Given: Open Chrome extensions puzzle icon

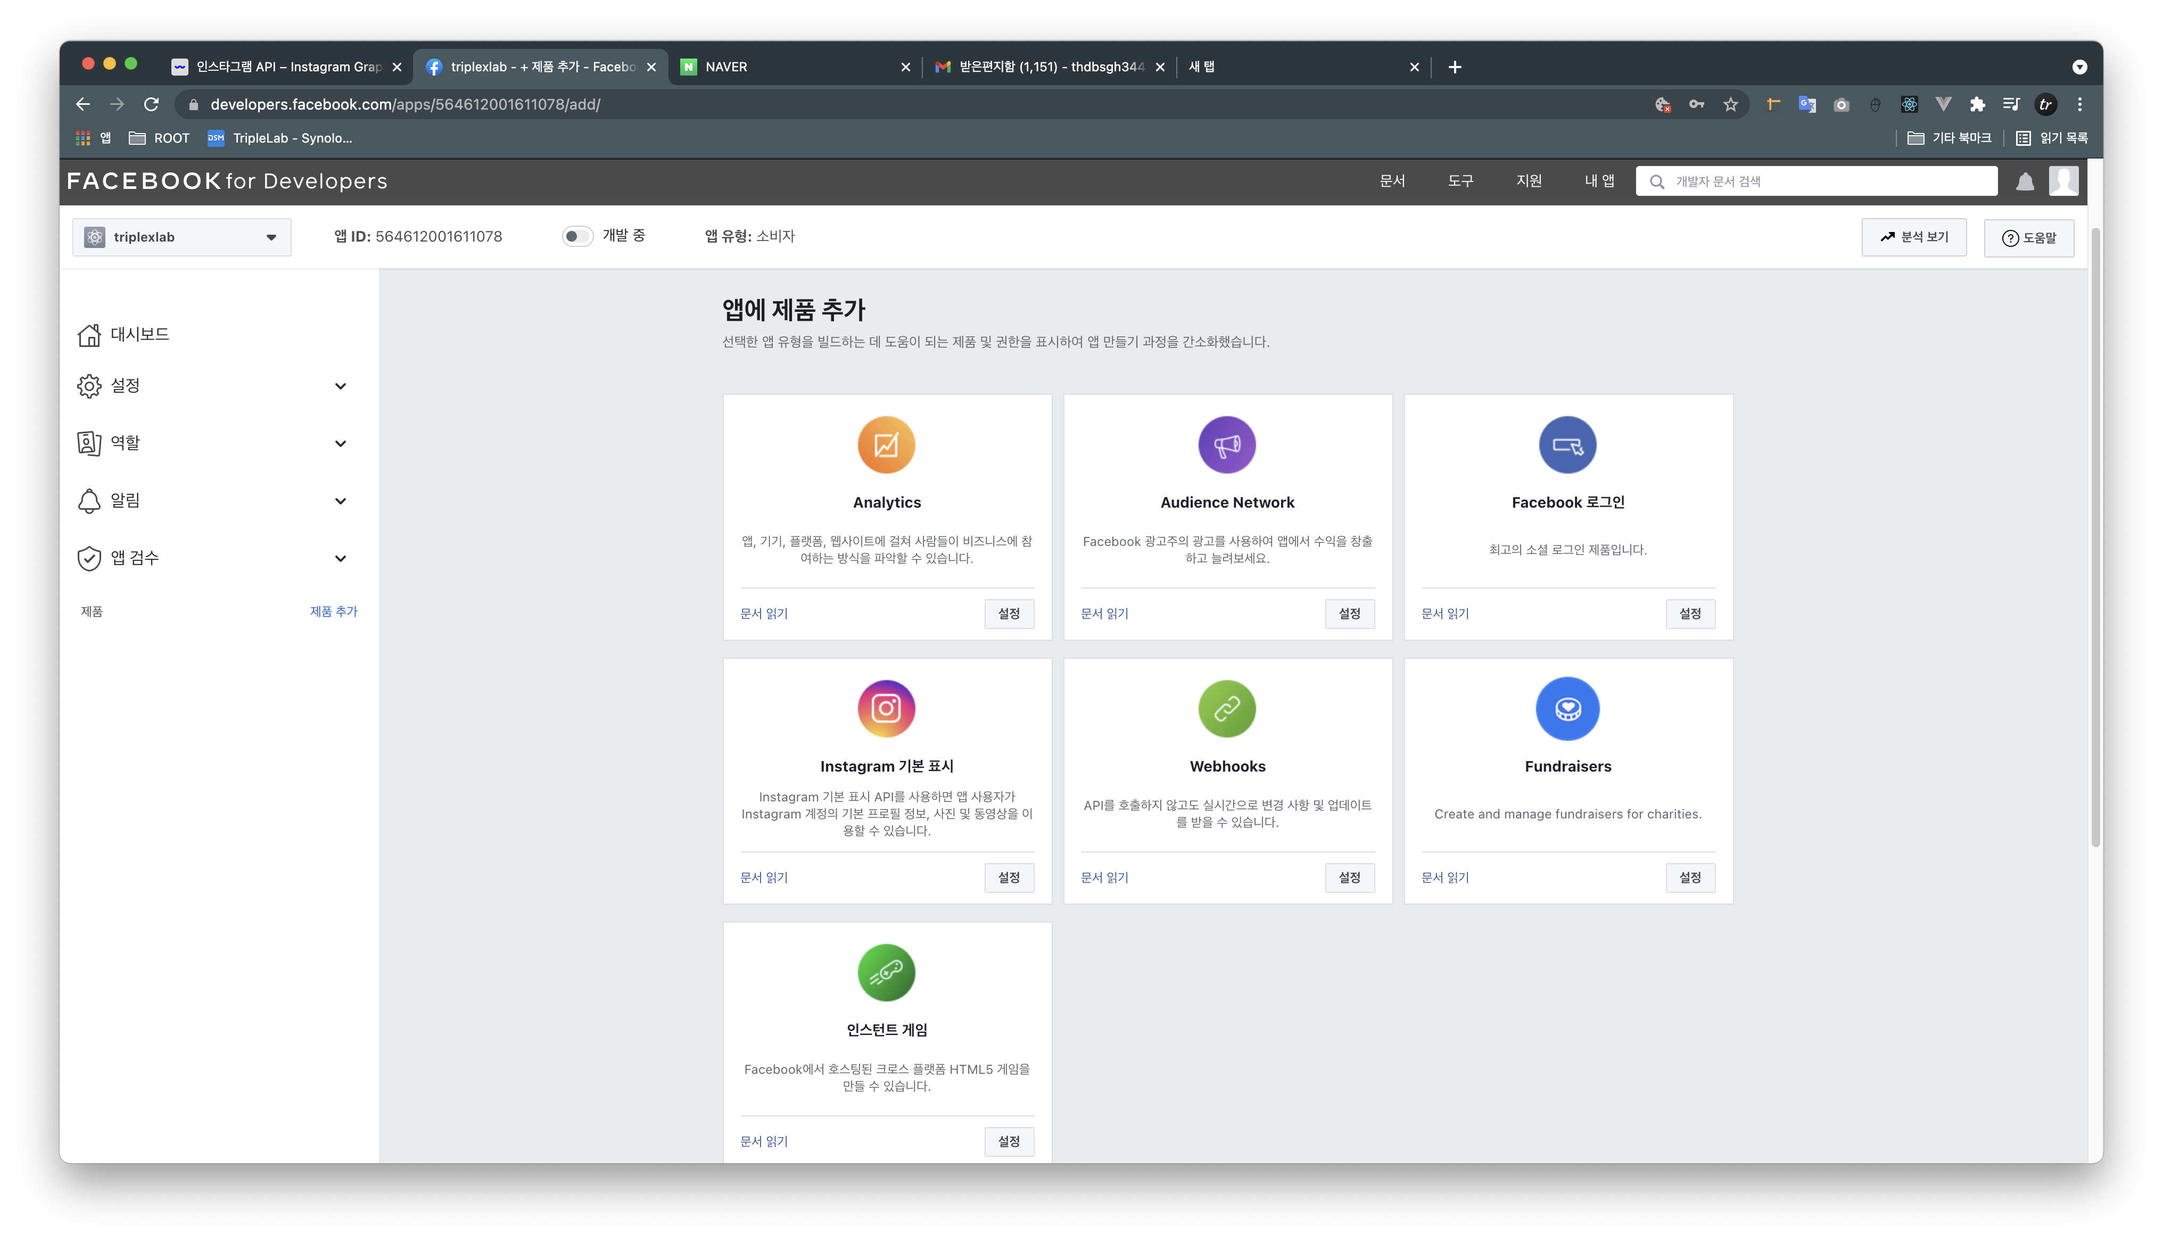Looking at the screenshot, I should coord(1977,104).
